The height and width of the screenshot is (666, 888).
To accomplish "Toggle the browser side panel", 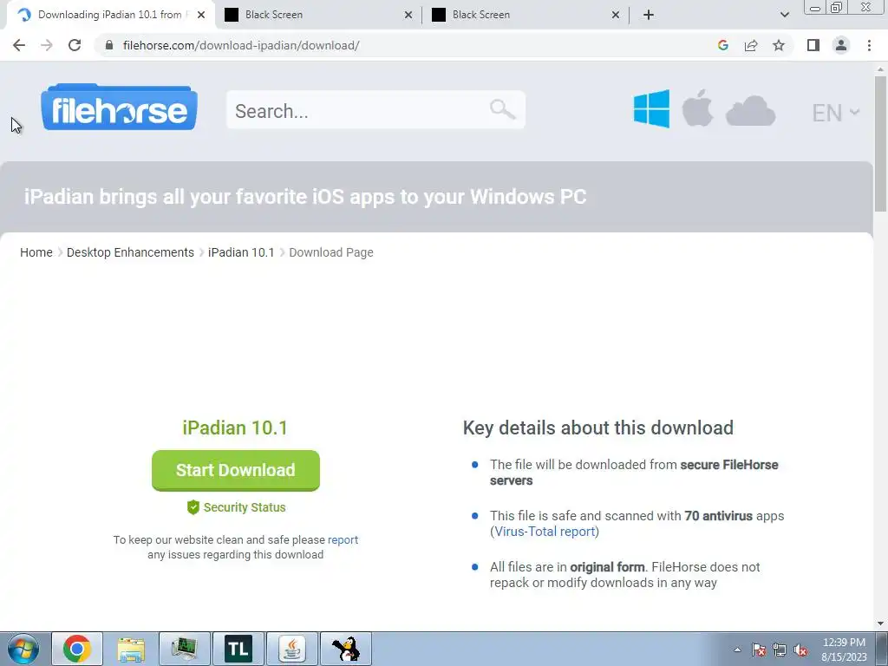I will pyautogui.click(x=813, y=45).
